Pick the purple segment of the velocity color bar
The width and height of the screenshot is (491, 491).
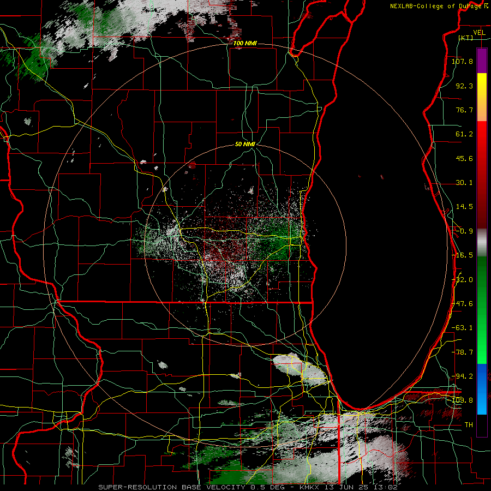pyautogui.click(x=482, y=61)
